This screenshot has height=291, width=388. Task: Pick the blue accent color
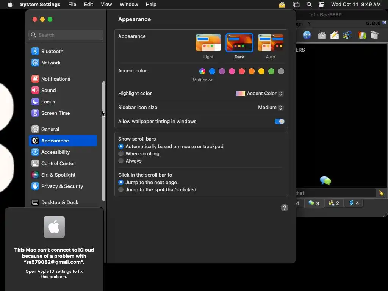[212, 71]
